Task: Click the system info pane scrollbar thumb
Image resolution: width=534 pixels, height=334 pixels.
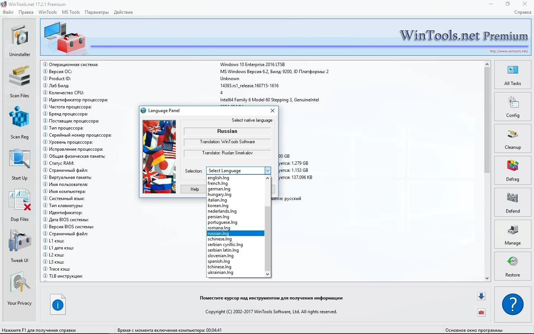Action: (x=487, y=120)
